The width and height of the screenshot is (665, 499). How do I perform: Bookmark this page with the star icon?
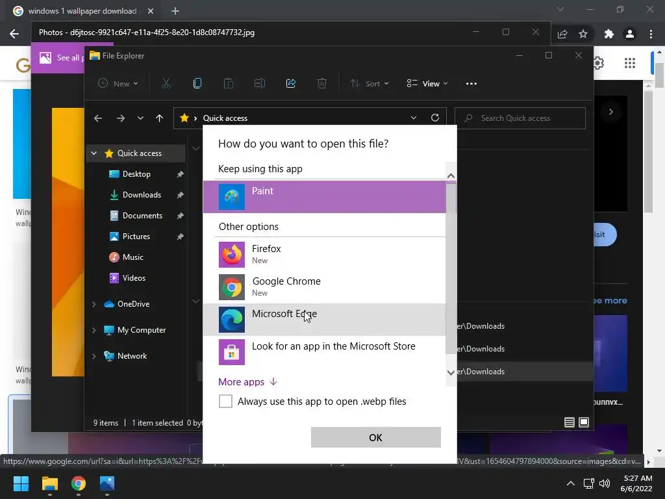583,34
